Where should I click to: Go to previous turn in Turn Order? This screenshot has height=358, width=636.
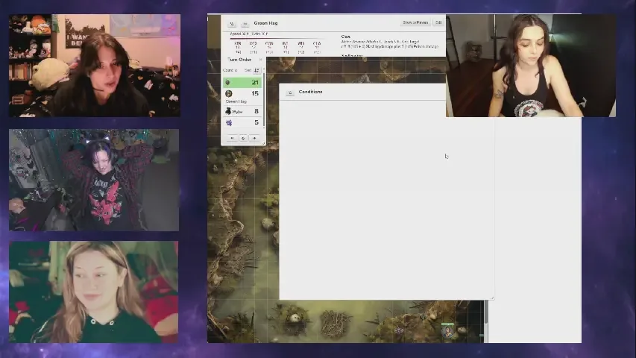click(232, 138)
